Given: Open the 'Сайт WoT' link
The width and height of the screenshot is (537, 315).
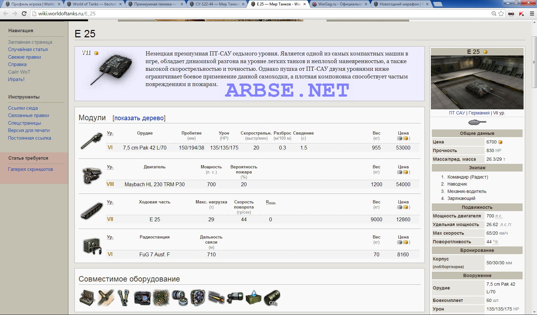Looking at the screenshot, I should click(x=19, y=72).
